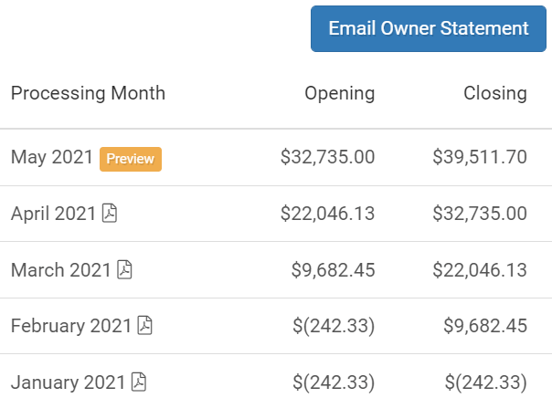Click the January 2021 closing balance $(242.33)
This screenshot has height=398, width=552.
(486, 382)
